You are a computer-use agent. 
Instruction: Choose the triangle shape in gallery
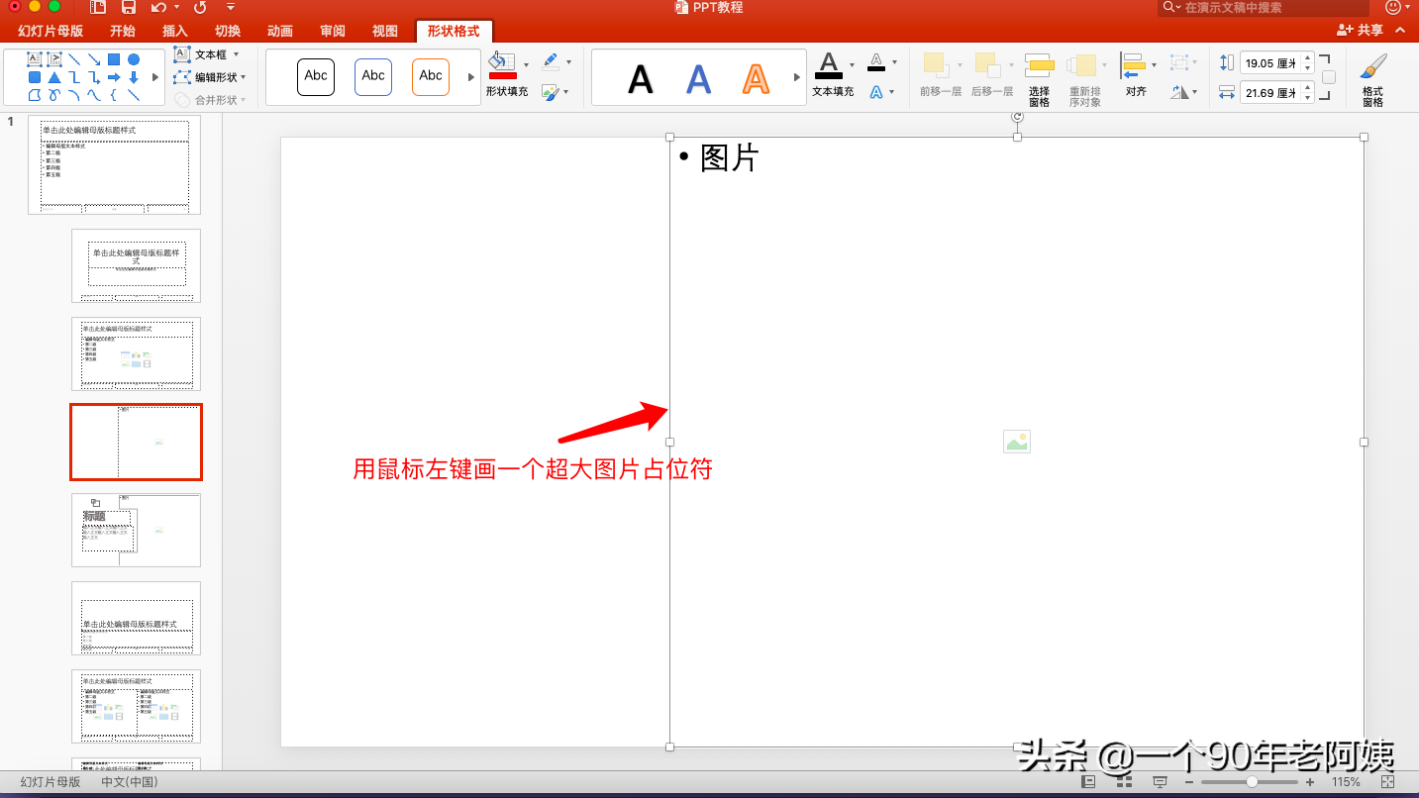[x=54, y=77]
